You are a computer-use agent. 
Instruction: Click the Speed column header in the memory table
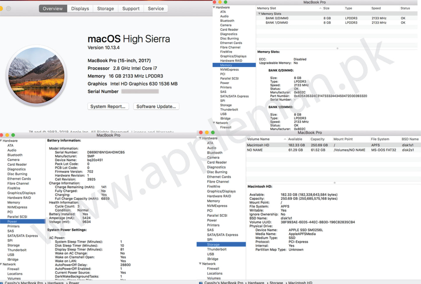pos(376,8)
